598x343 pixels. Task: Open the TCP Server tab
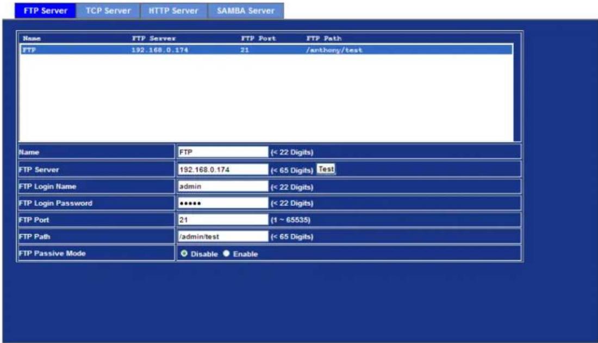pos(108,11)
